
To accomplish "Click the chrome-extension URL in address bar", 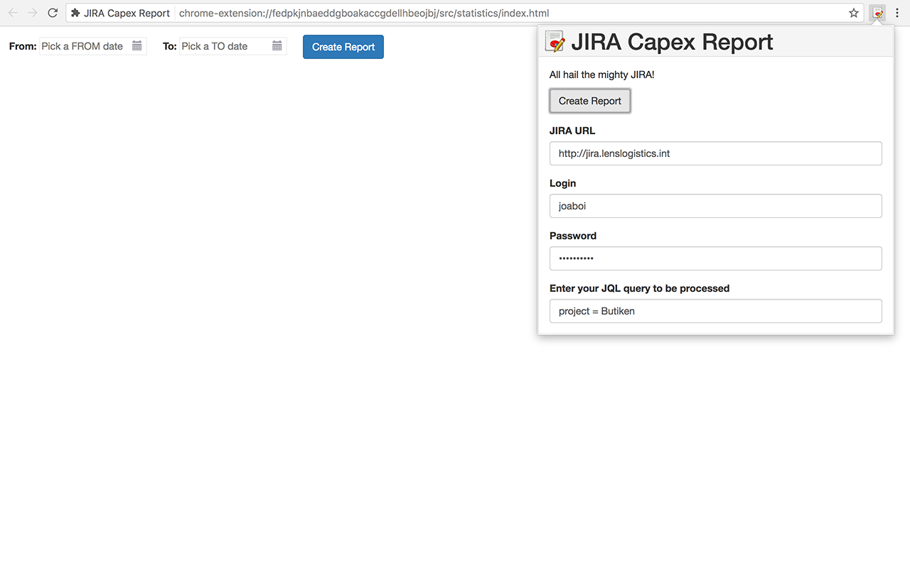I will pyautogui.click(x=364, y=13).
